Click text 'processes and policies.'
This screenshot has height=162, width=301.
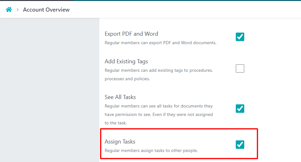tap(127, 79)
